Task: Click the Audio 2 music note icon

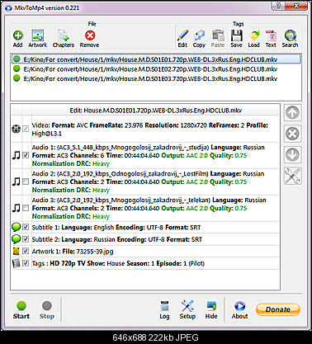Action: click(17, 181)
